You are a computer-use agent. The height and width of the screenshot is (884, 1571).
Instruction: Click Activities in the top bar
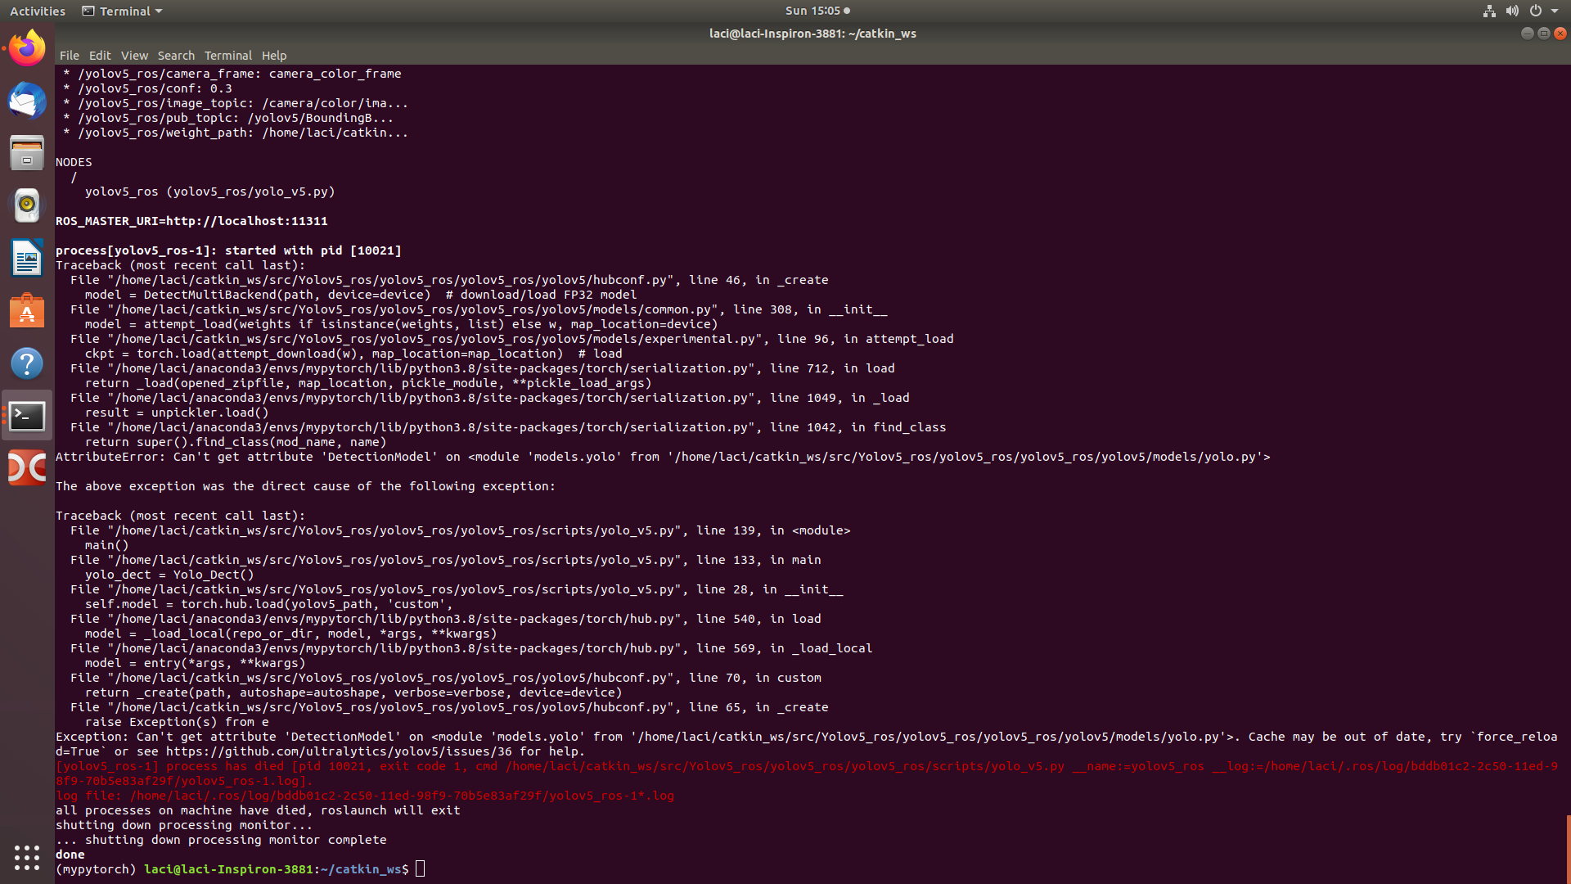37,11
